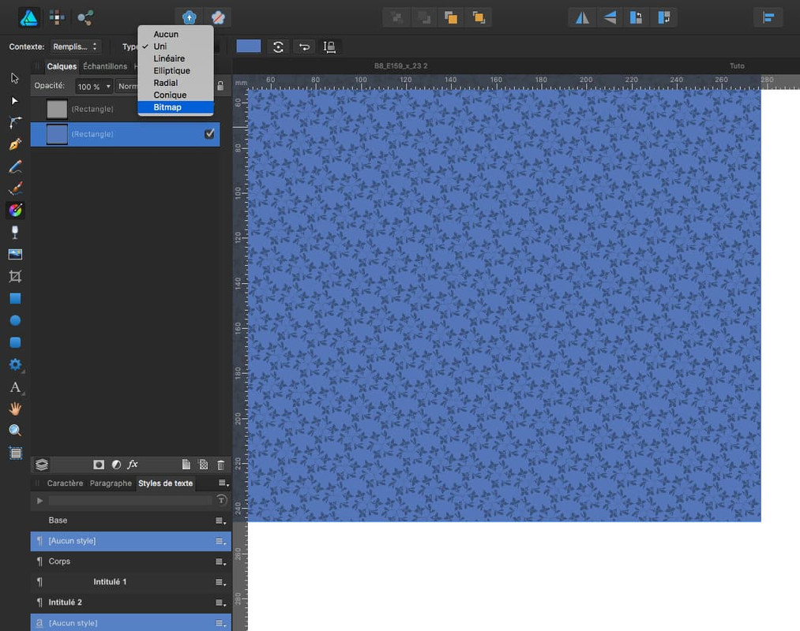Select the Node tool
The height and width of the screenshot is (631, 800).
[x=15, y=100]
